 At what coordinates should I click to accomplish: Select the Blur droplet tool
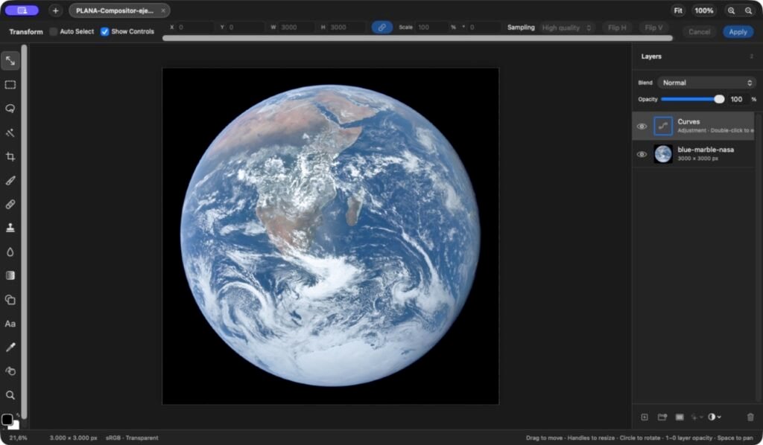click(x=10, y=252)
